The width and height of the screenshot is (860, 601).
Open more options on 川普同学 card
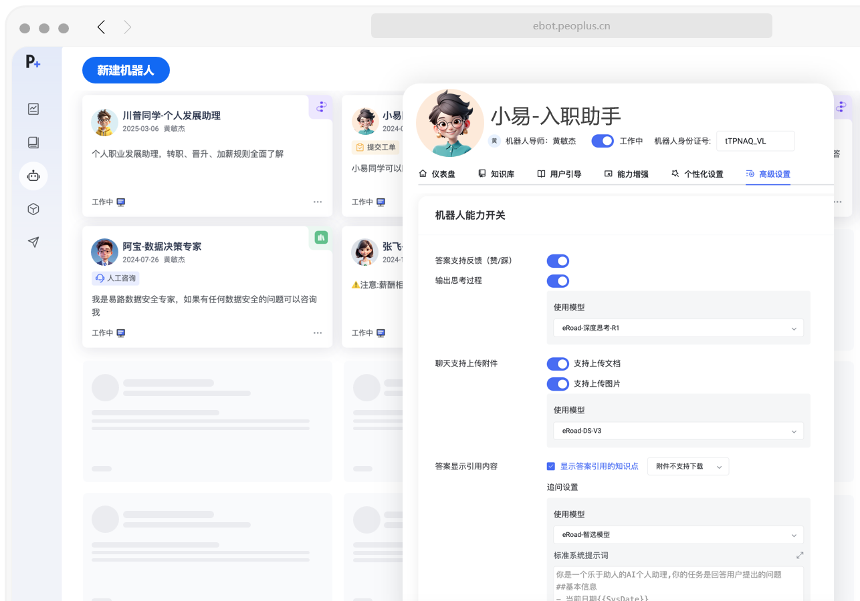point(318,202)
